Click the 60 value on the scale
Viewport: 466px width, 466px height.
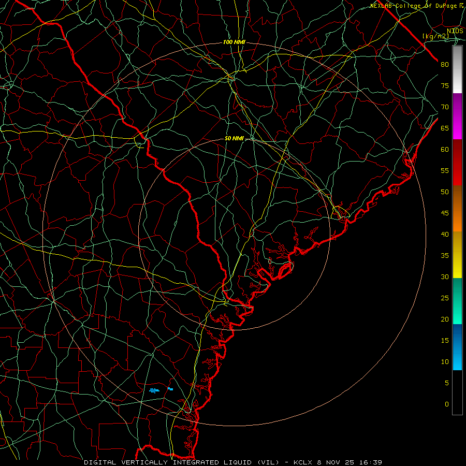[445, 150]
